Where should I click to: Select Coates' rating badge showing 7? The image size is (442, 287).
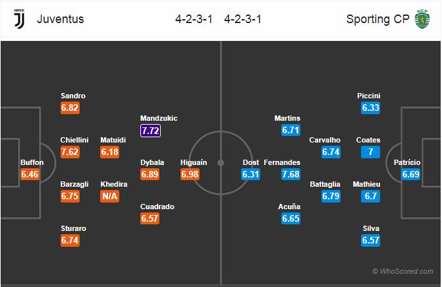(x=370, y=152)
